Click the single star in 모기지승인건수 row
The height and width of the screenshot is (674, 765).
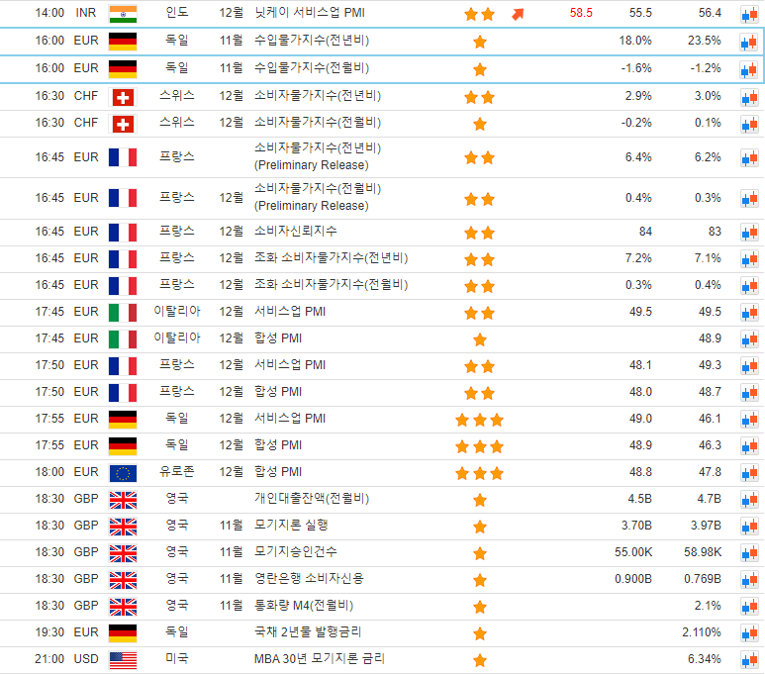tap(480, 553)
